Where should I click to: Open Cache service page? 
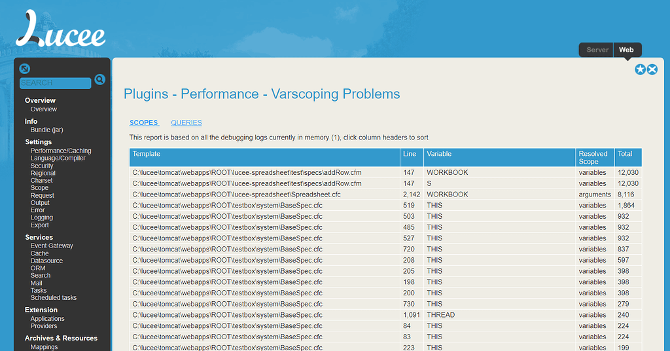(39, 253)
